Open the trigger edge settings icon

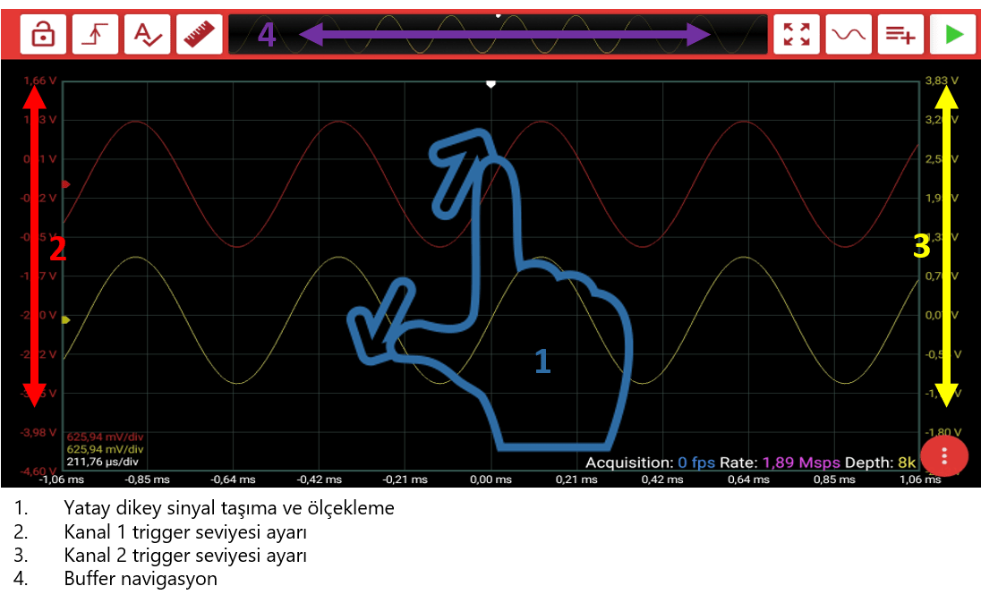point(95,34)
